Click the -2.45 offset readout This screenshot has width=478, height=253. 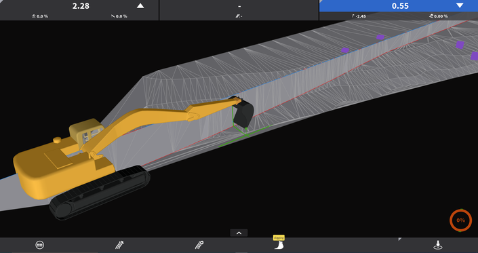(359, 16)
